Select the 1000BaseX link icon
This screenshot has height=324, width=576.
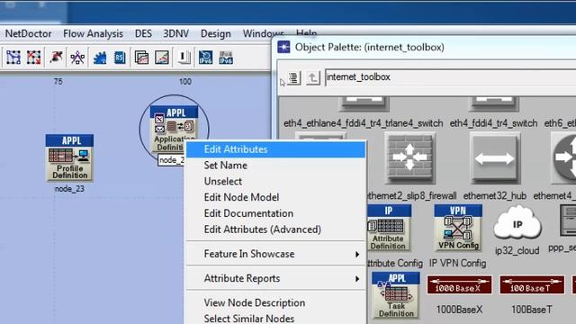pyautogui.click(x=459, y=285)
